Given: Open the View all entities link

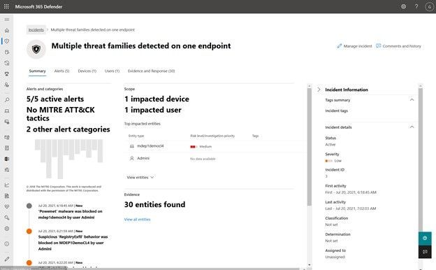Looking at the screenshot, I should click(137, 220).
